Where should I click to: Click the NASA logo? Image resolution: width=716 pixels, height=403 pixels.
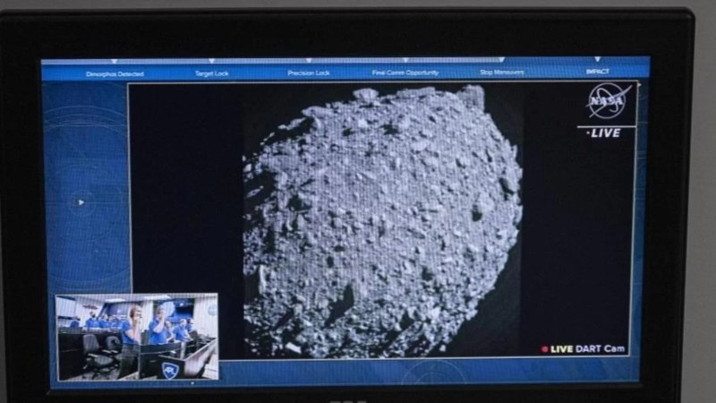coord(609,101)
